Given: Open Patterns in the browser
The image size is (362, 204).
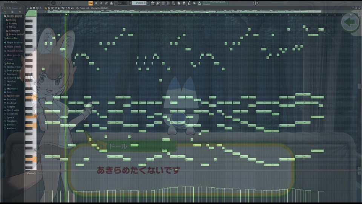Looking at the screenshot, I should [12, 23].
